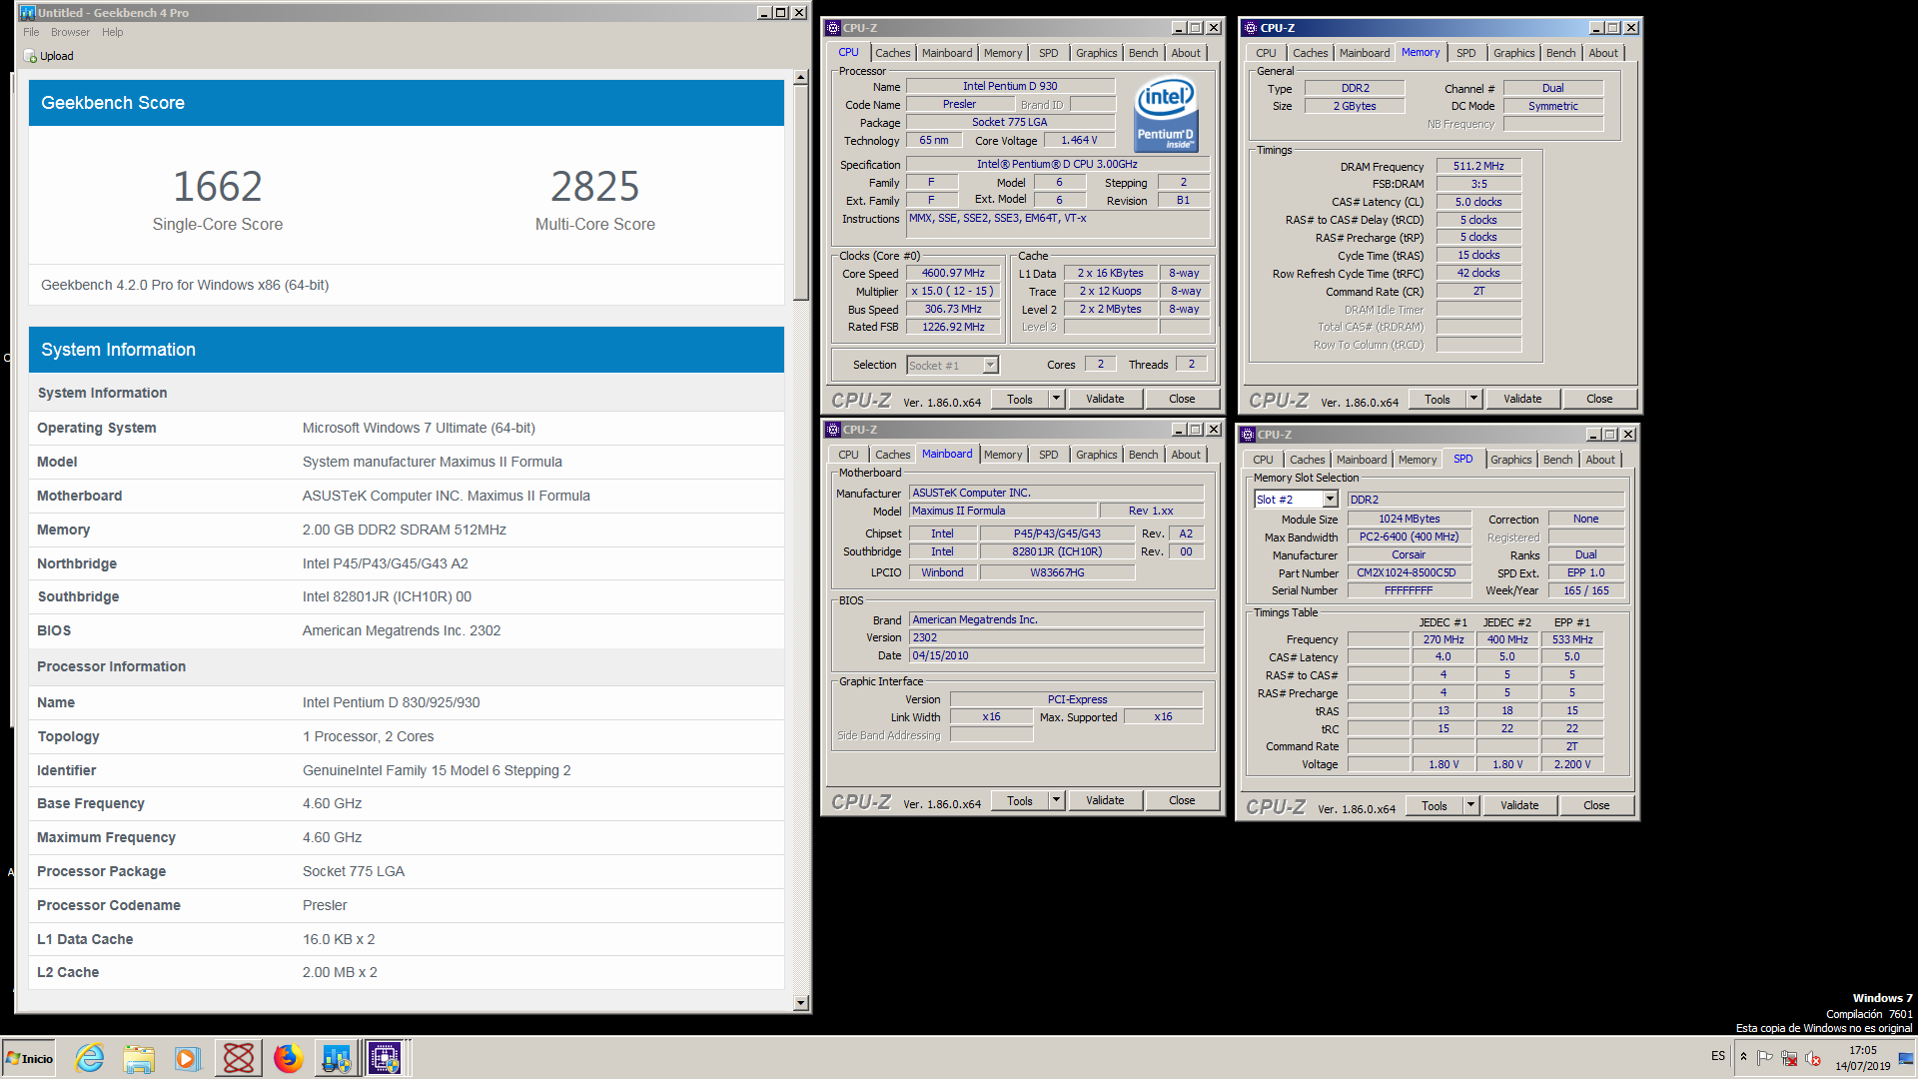Screen dimensions: 1918x1079
Task: Click the Geekbench window title bar icon
Action: click(28, 13)
